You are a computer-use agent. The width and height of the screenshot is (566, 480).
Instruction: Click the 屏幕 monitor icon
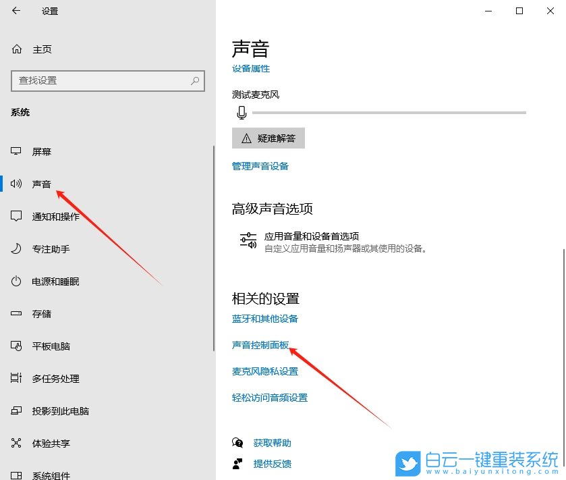pos(15,151)
